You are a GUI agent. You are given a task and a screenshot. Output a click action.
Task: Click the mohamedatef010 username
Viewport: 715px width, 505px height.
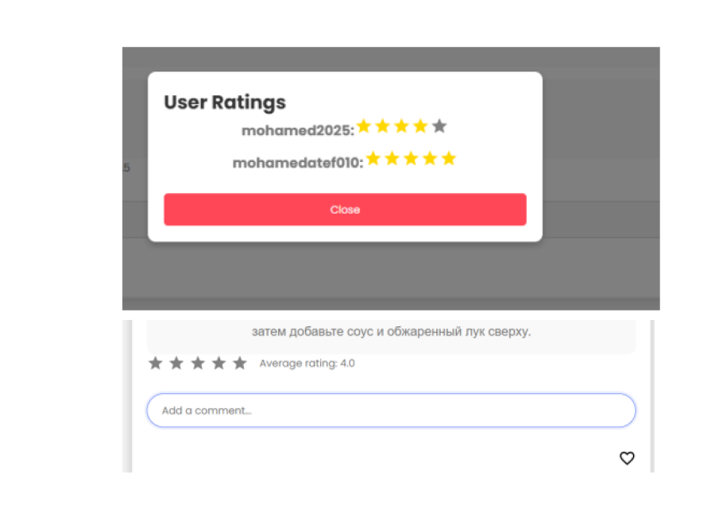click(x=296, y=163)
